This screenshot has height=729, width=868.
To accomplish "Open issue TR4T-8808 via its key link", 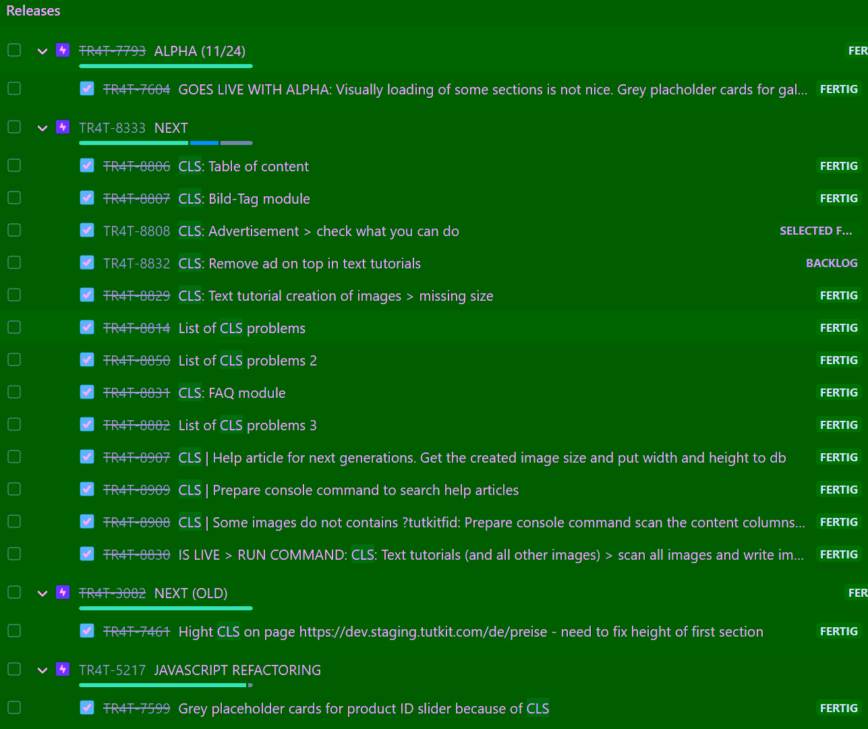I will point(136,231).
